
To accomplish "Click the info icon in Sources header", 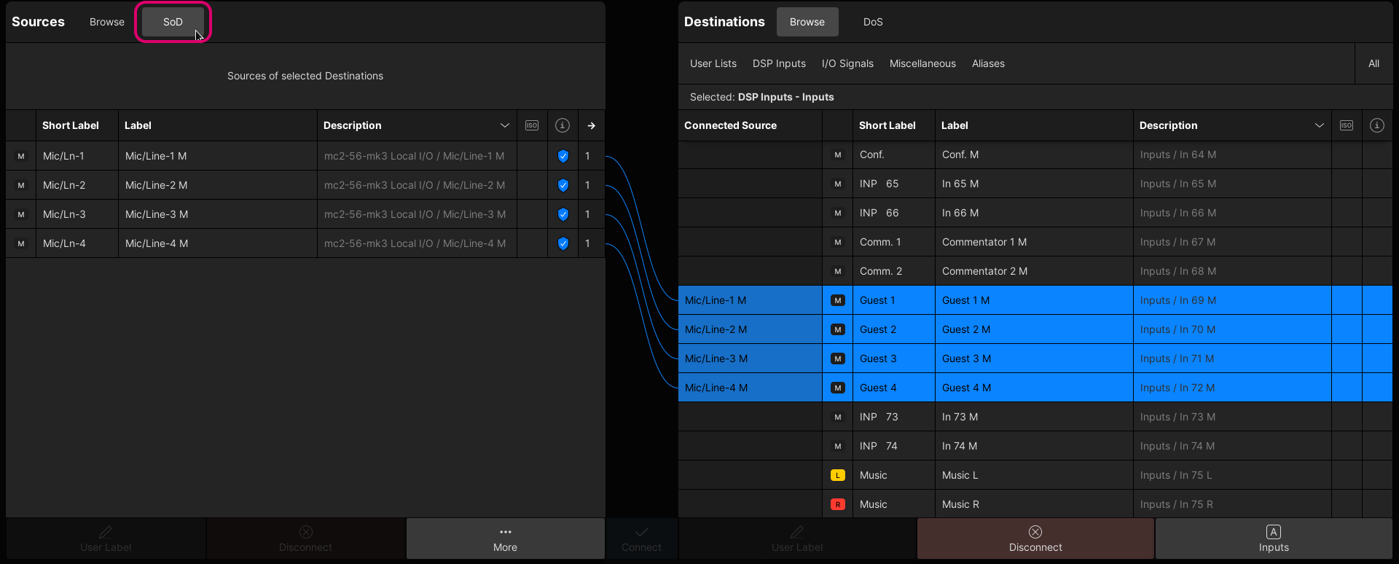I will pos(563,125).
